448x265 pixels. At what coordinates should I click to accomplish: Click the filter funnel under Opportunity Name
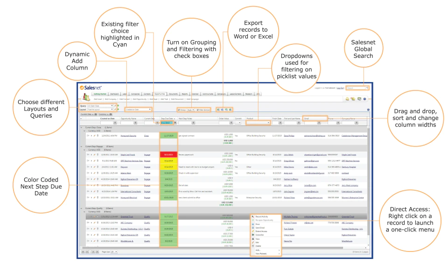(x=135, y=123)
